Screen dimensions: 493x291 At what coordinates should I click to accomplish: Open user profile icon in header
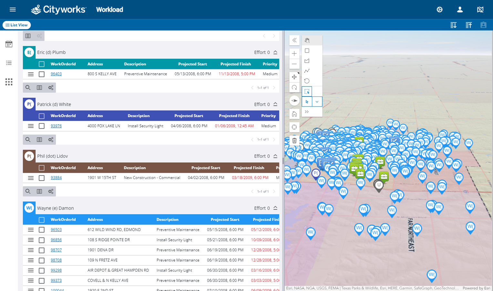click(x=460, y=10)
